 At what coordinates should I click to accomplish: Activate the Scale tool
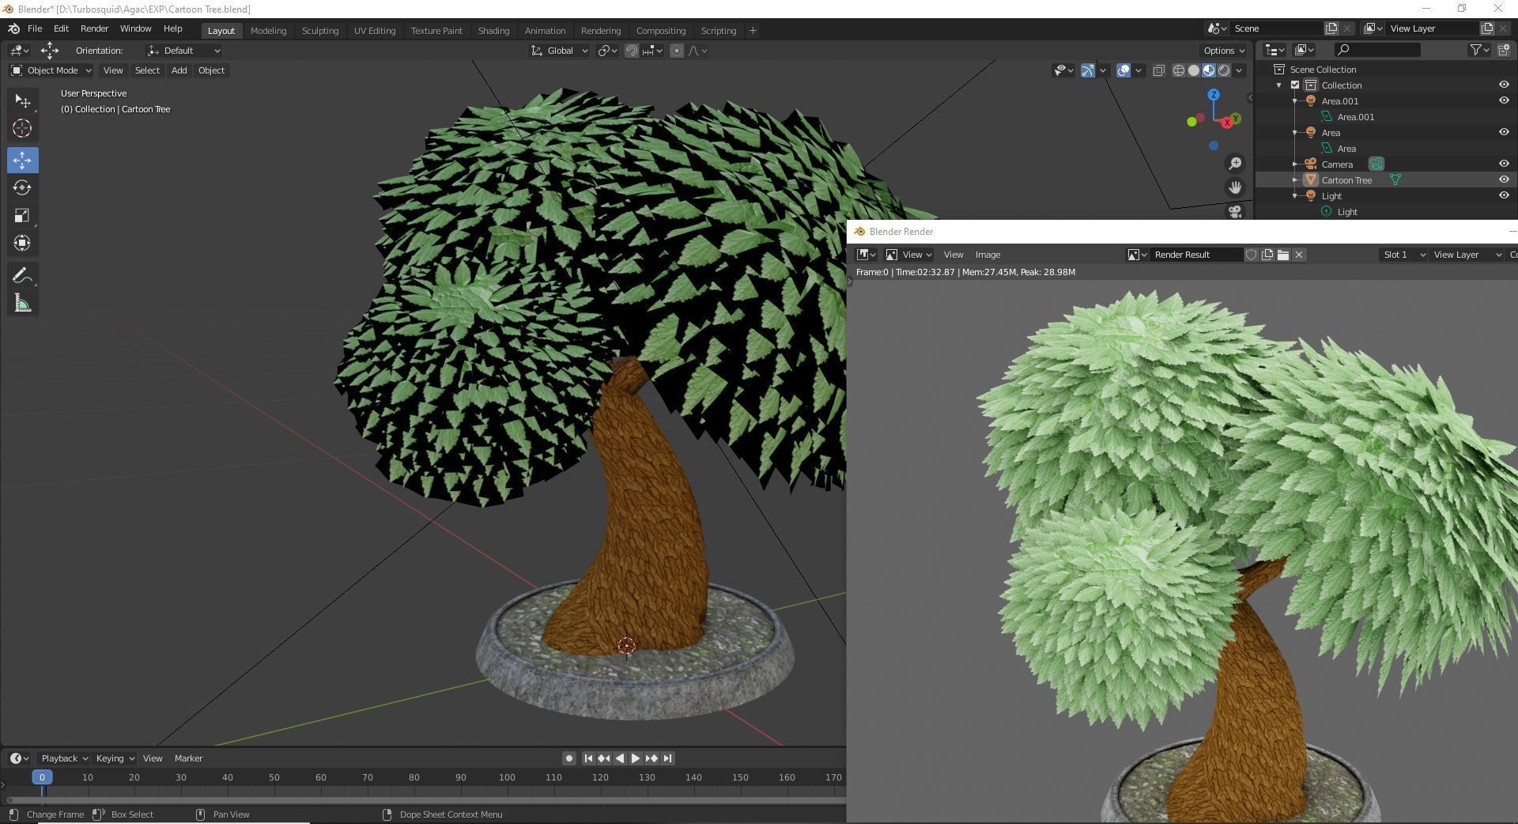(22, 215)
